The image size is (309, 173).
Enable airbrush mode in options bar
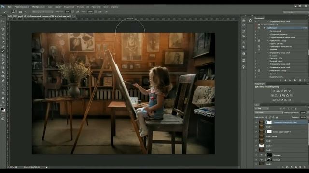pyautogui.click(x=100, y=12)
